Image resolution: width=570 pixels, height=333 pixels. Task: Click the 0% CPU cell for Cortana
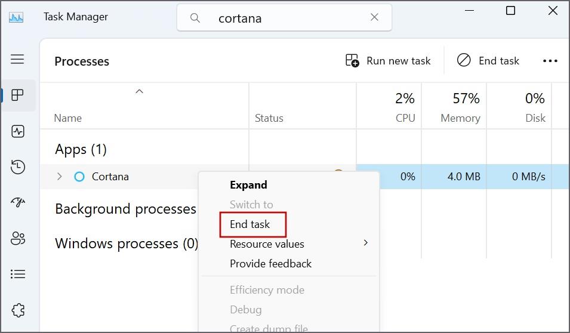point(408,177)
